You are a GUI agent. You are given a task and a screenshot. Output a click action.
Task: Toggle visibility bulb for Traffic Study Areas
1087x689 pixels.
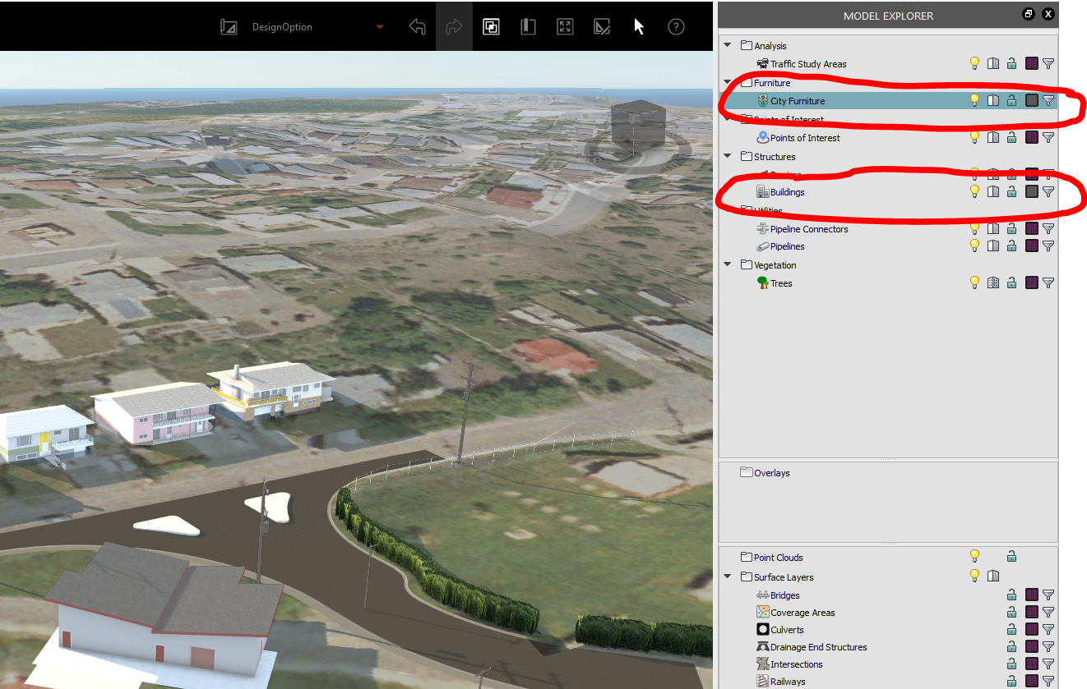tap(974, 63)
